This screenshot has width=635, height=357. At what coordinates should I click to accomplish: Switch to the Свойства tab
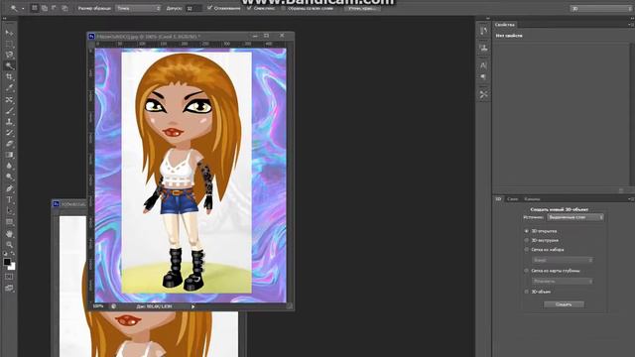coord(504,25)
